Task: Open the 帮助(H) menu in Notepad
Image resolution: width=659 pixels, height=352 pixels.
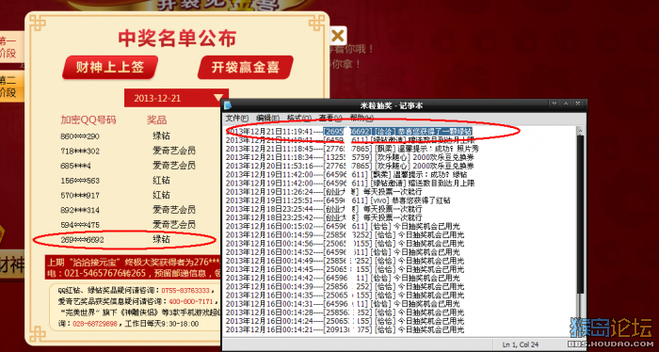Action: point(362,118)
